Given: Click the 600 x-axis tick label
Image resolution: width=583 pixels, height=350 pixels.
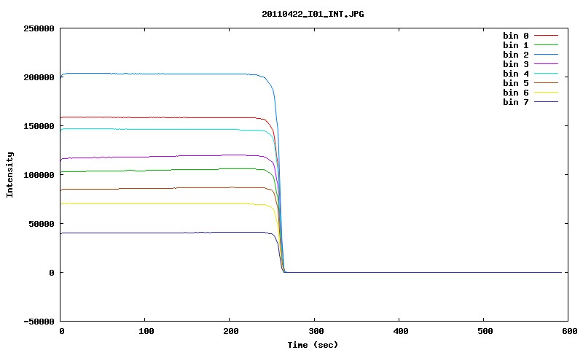Looking at the screenshot, I should [570, 331].
